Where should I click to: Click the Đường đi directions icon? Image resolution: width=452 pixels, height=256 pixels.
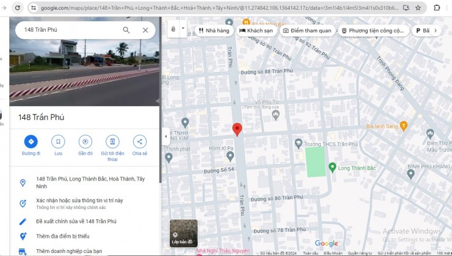pos(31,141)
